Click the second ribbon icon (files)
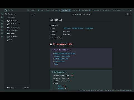Image resolution: width=134 pixels, height=100 pixels. (x=2, y=17)
